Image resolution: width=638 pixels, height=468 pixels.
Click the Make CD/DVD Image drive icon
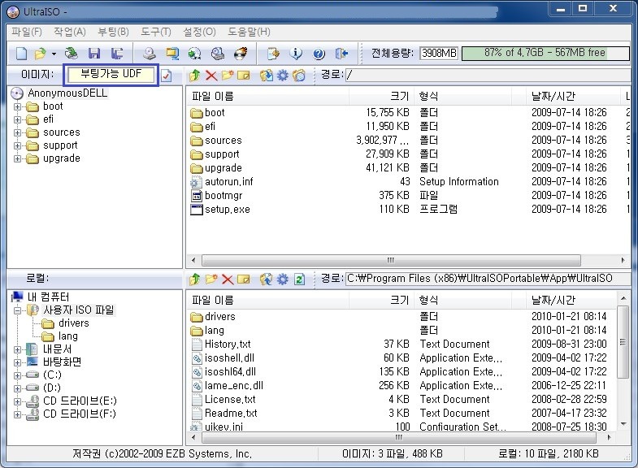pyautogui.click(x=149, y=54)
